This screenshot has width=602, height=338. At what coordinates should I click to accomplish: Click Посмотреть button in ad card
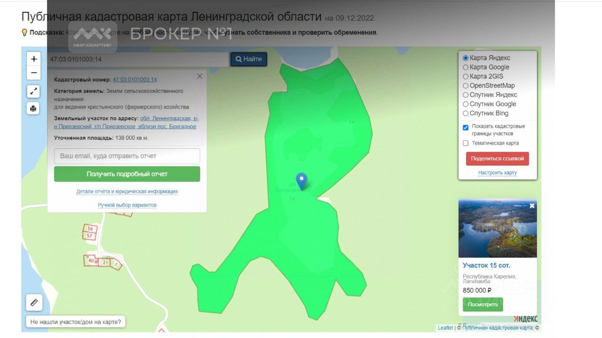click(483, 304)
